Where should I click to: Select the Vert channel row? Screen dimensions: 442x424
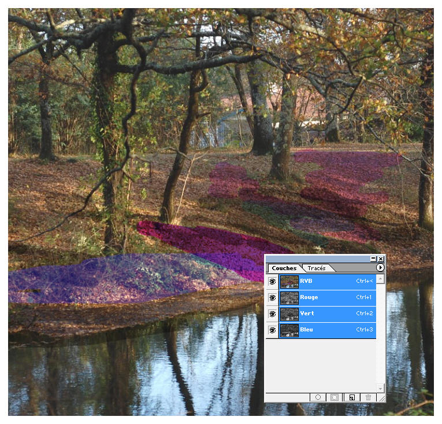click(328, 314)
